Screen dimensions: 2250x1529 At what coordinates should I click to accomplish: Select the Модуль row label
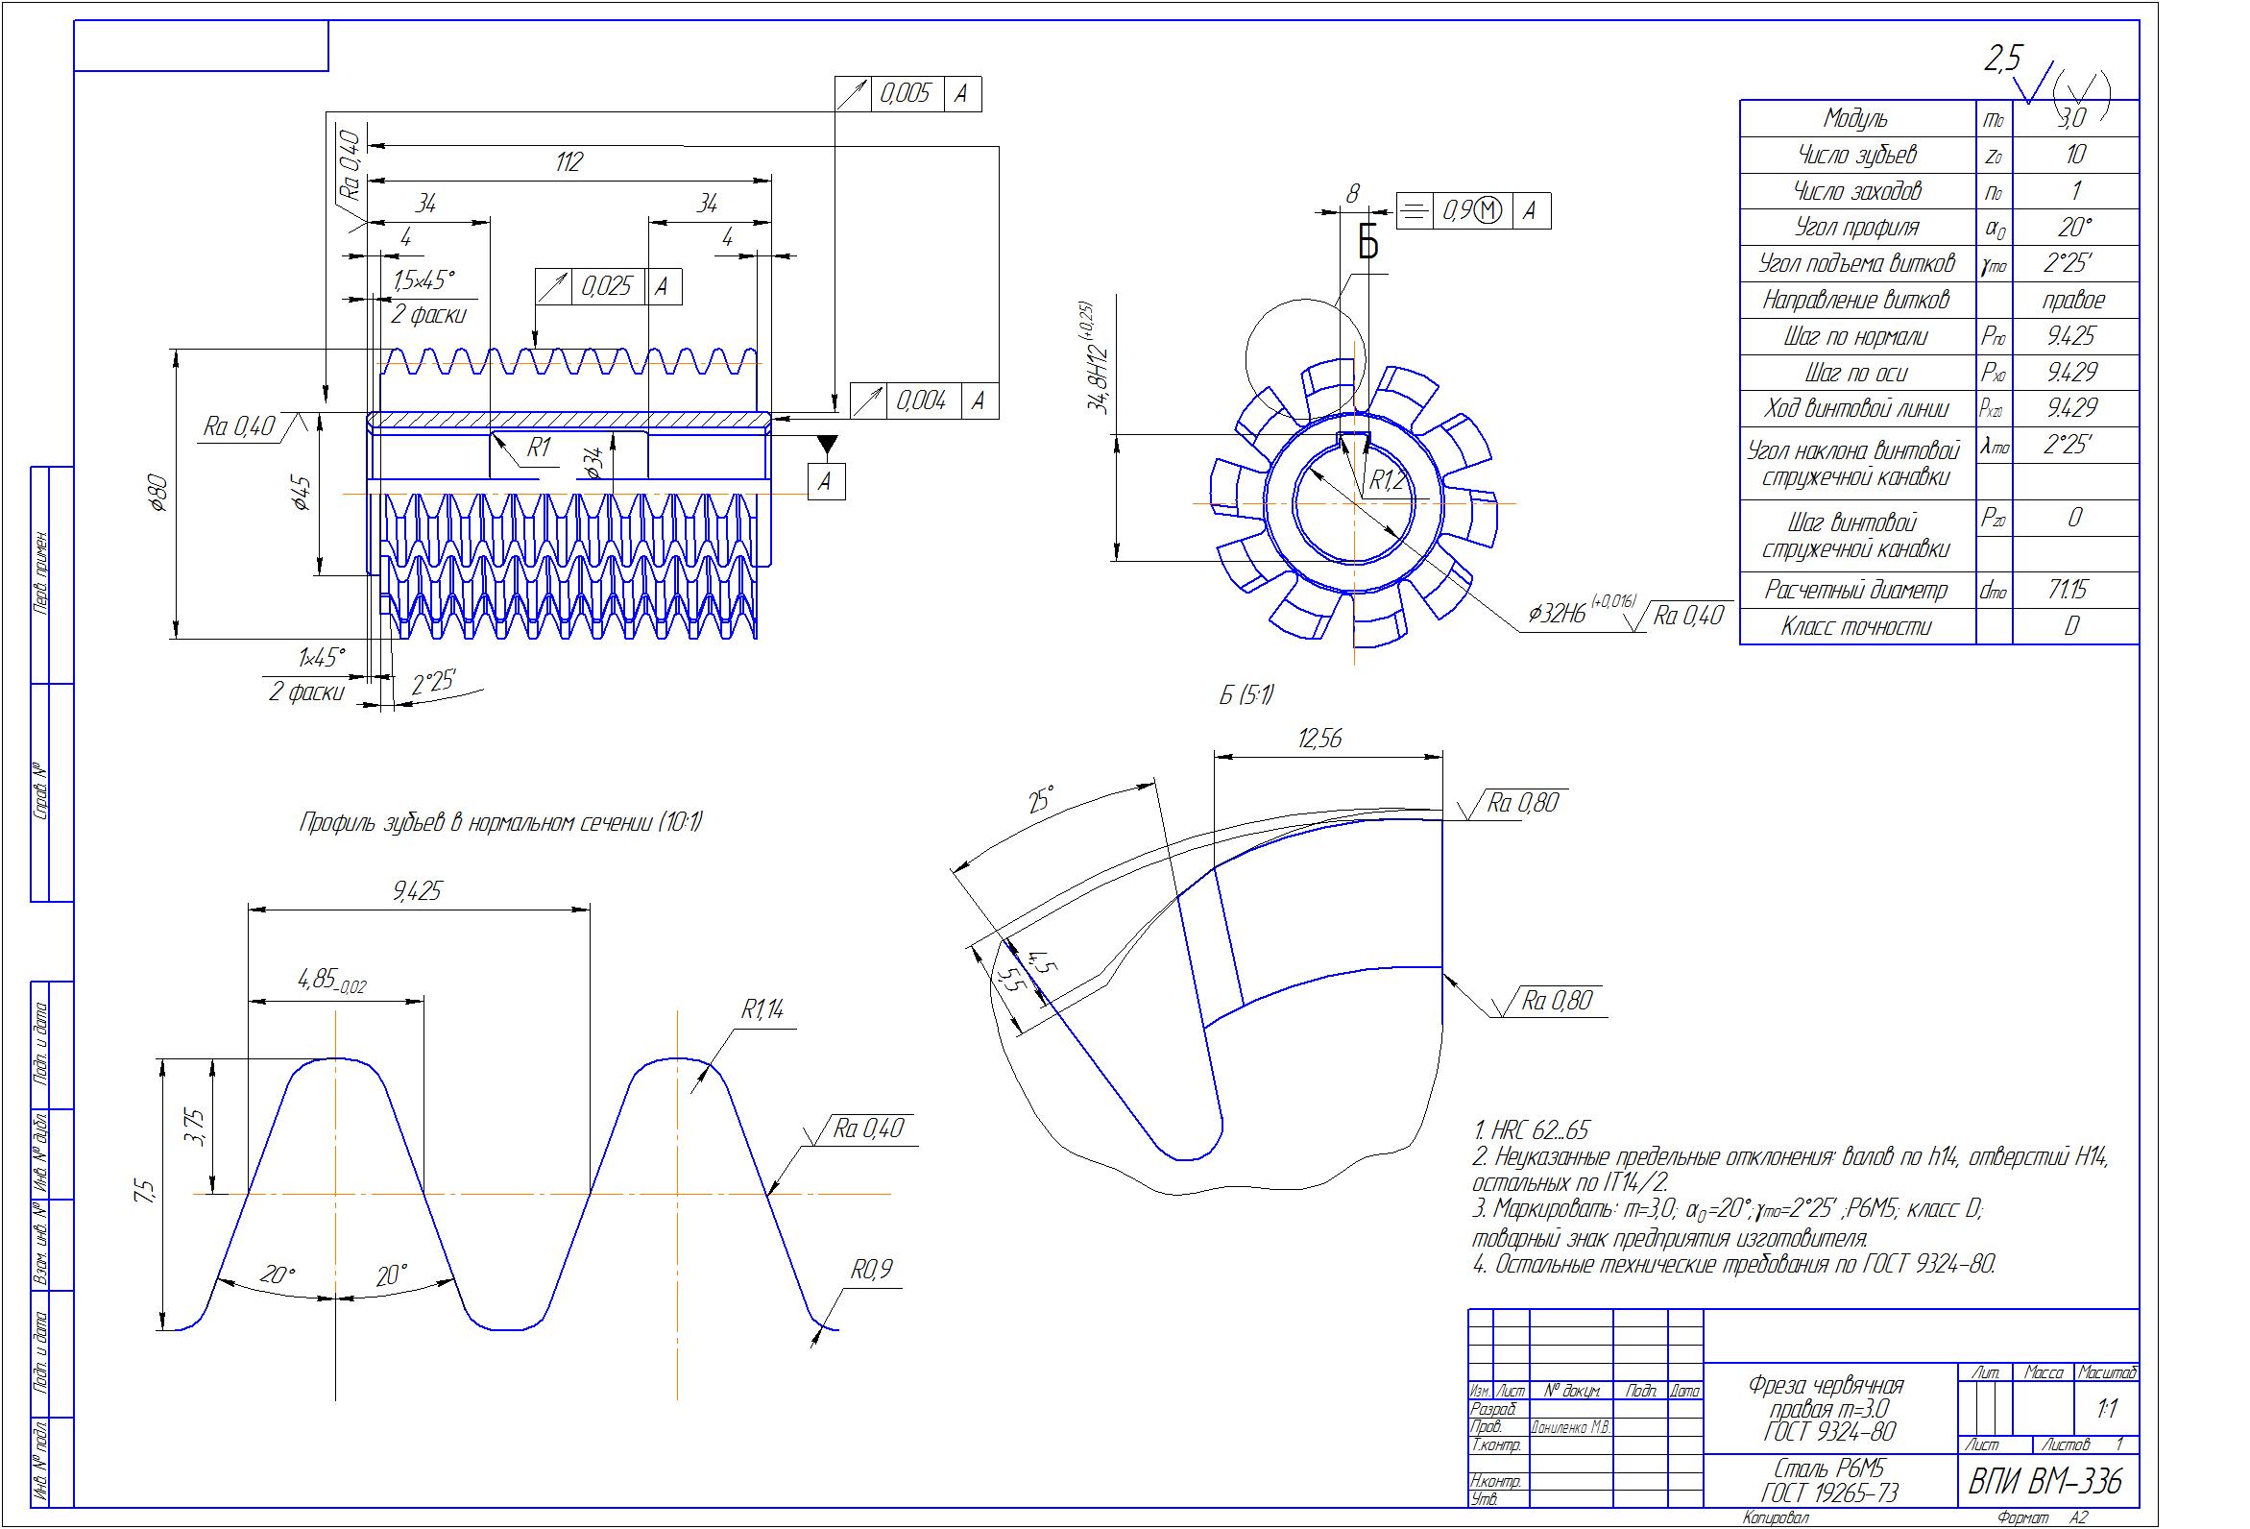click(1855, 118)
